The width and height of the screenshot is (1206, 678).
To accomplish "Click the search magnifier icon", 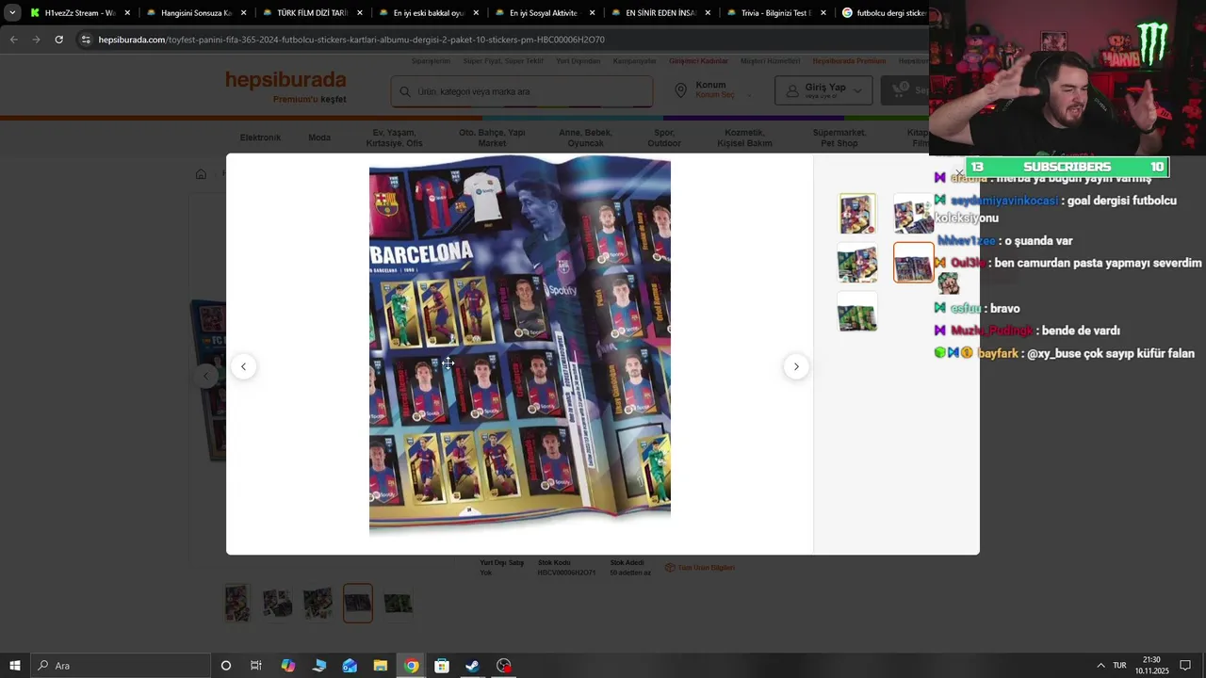I will [x=405, y=91].
